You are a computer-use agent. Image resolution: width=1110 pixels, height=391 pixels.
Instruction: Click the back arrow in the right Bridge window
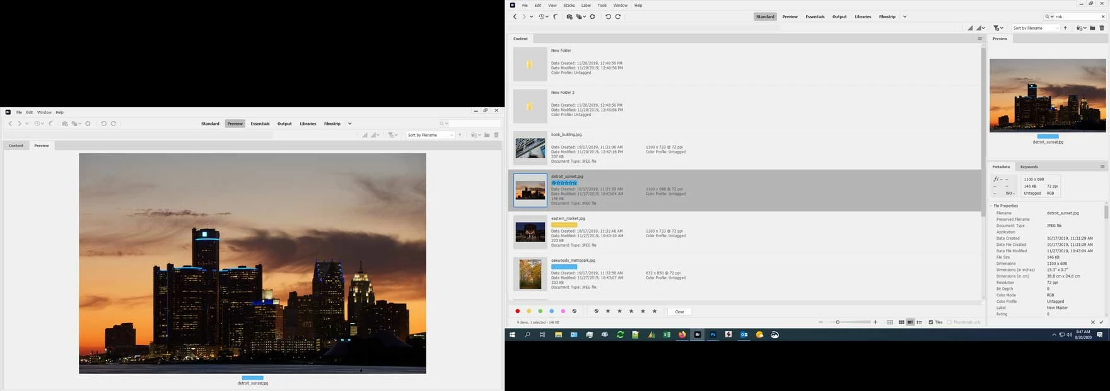tap(515, 16)
